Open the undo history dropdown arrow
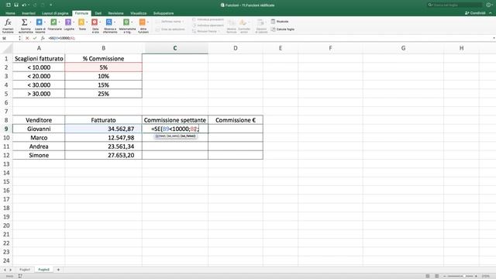496x279 pixels. click(29, 5)
